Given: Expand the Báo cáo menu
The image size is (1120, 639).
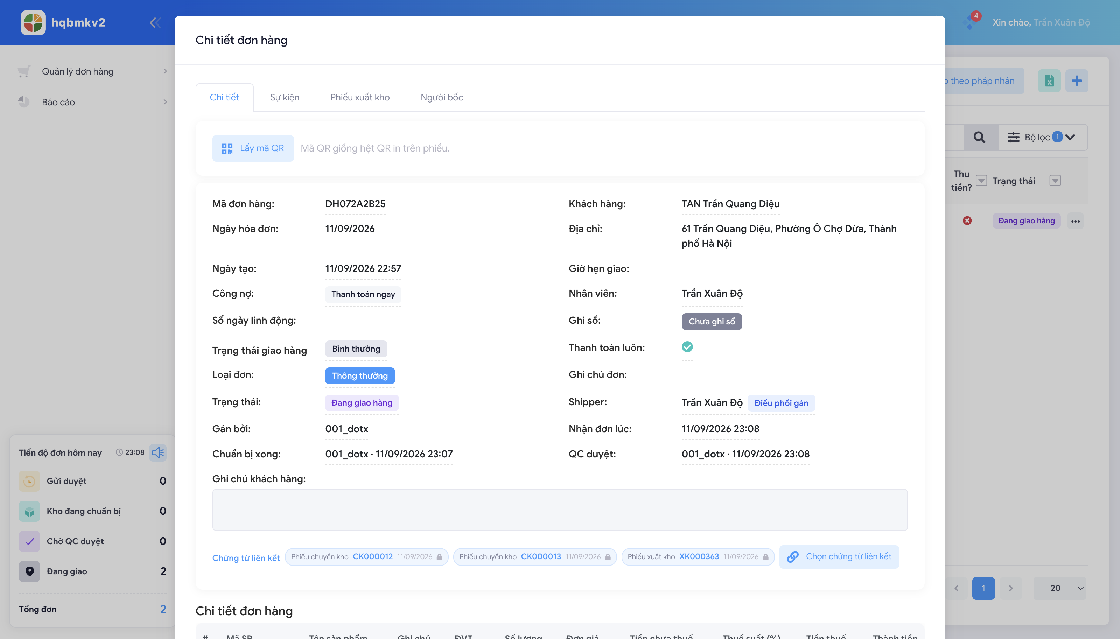Looking at the screenshot, I should [x=91, y=102].
